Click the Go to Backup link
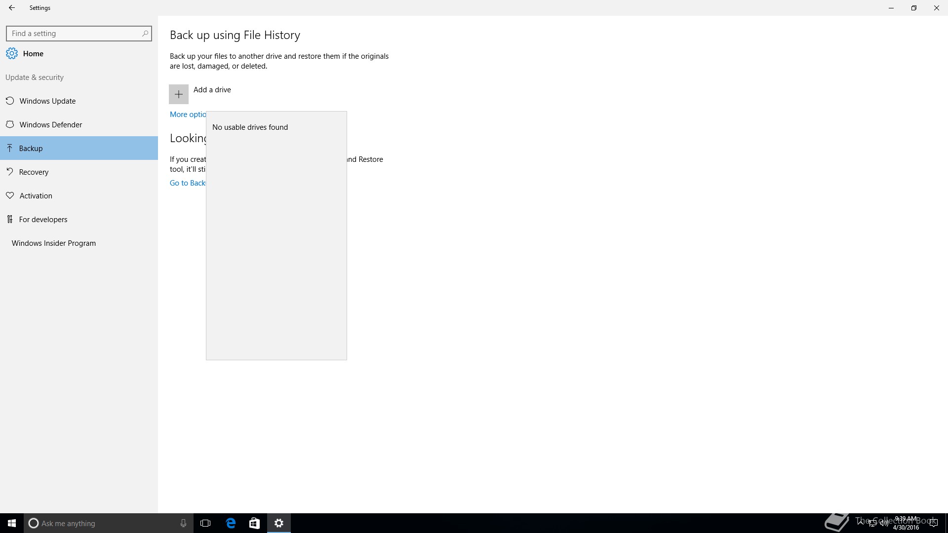Image resolution: width=948 pixels, height=533 pixels. pyautogui.click(x=188, y=183)
